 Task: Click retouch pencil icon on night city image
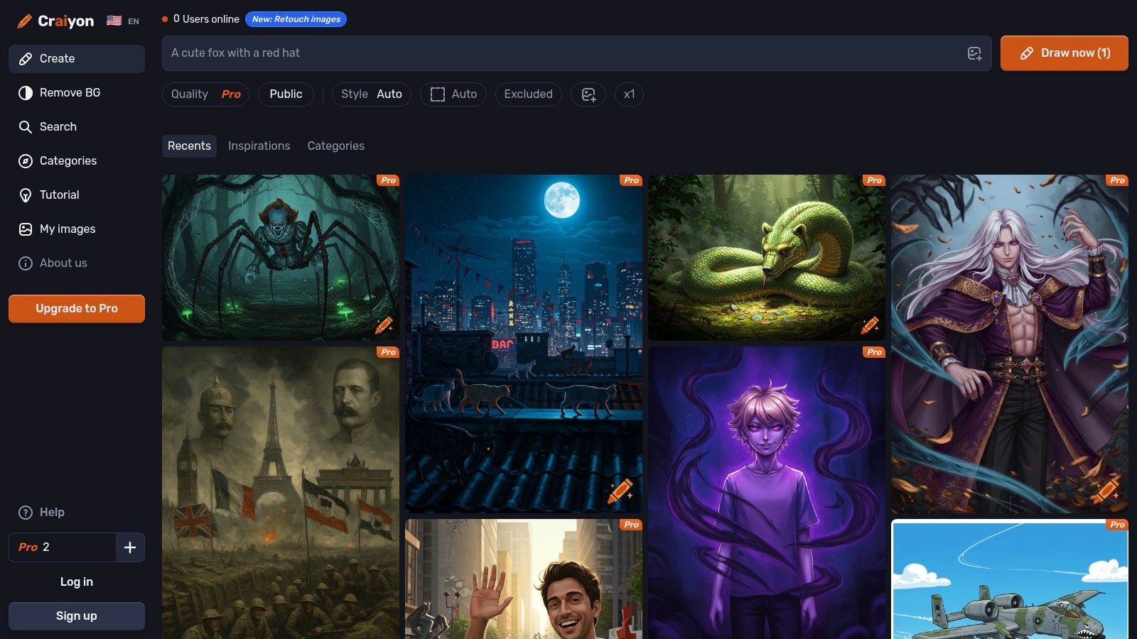point(620,491)
